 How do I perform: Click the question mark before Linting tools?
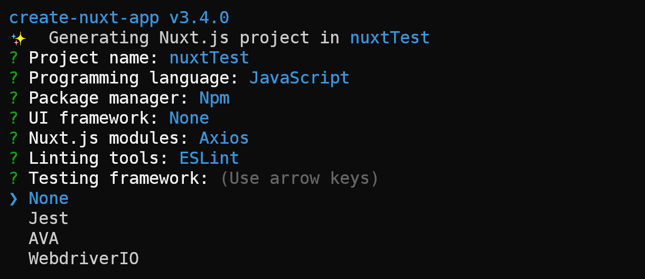click(14, 158)
